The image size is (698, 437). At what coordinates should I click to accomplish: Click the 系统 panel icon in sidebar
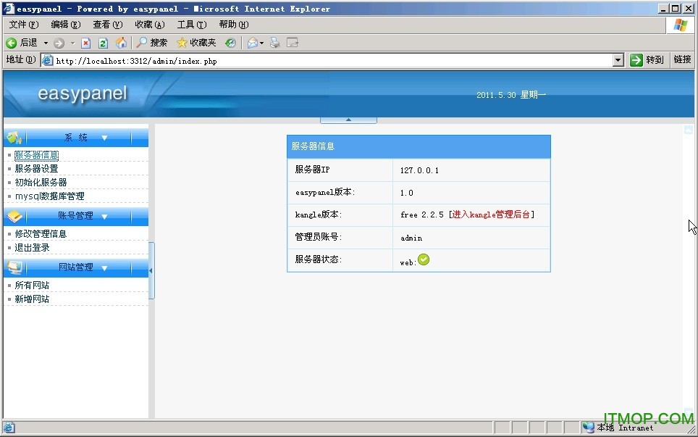tap(13, 136)
